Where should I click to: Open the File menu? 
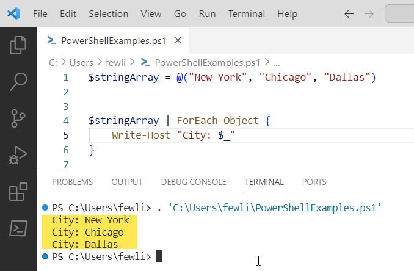coord(40,13)
